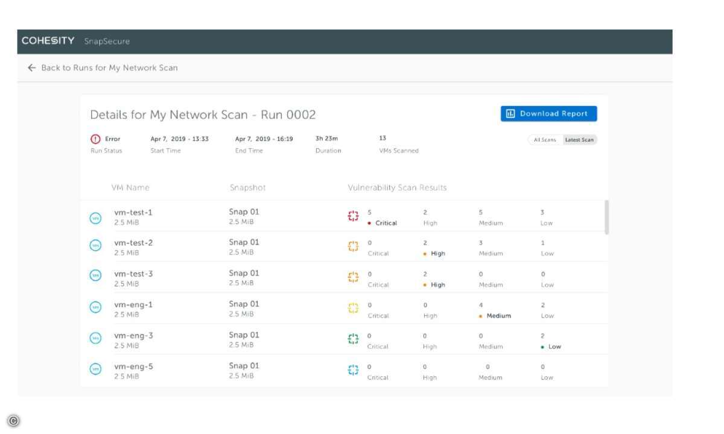Select the vm-test-3 name
Viewport: 724px width, 434px height.
[x=133, y=274]
